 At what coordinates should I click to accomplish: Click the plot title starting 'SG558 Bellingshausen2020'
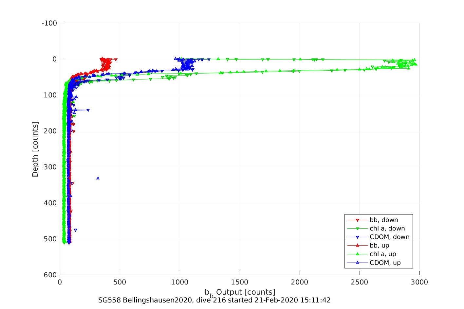click(214, 300)
